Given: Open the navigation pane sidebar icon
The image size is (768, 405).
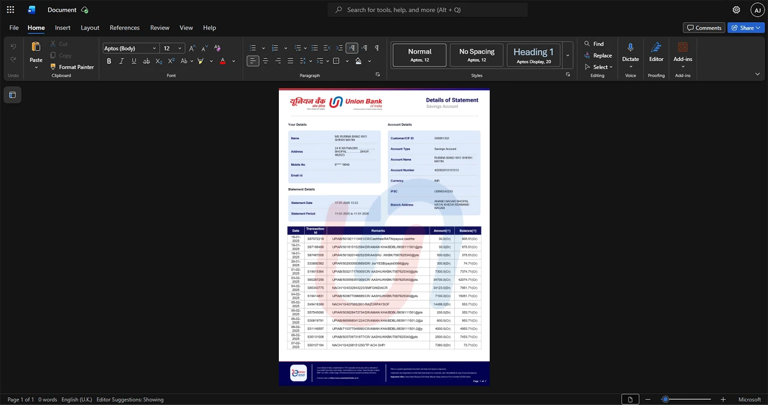Looking at the screenshot, I should click(12, 95).
